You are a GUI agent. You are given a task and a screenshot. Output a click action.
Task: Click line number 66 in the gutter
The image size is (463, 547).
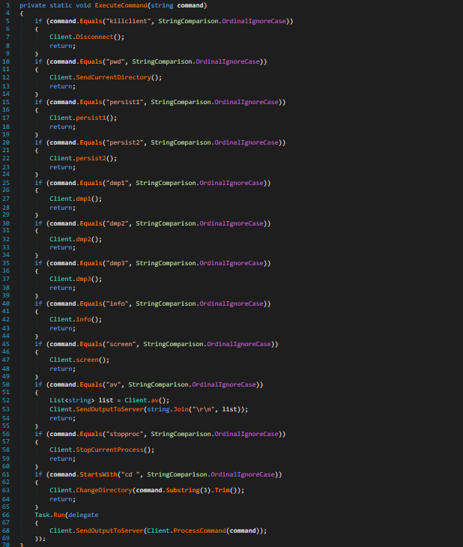coord(6,515)
